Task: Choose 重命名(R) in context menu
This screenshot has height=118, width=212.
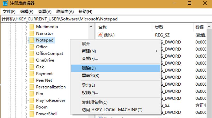Action: (116, 76)
